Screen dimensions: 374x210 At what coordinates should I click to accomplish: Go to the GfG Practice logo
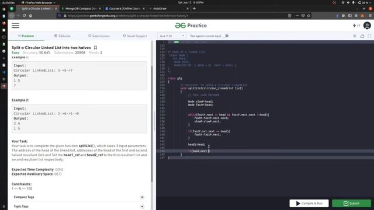click(x=191, y=26)
